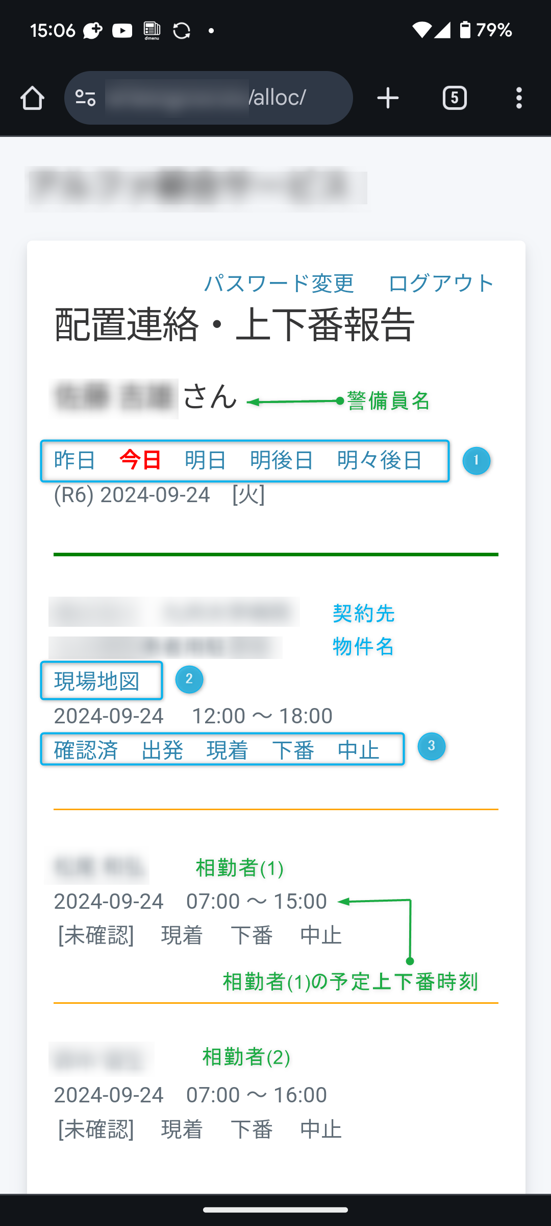
Task: Open the browser three-dot menu
Action: [519, 98]
